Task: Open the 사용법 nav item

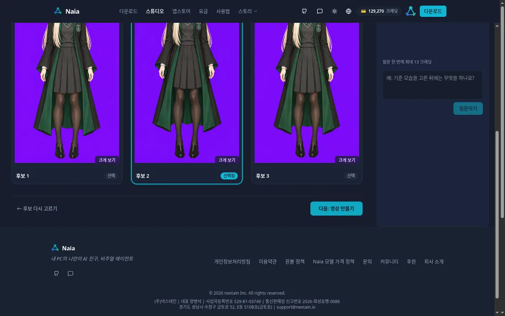Action: [223, 11]
